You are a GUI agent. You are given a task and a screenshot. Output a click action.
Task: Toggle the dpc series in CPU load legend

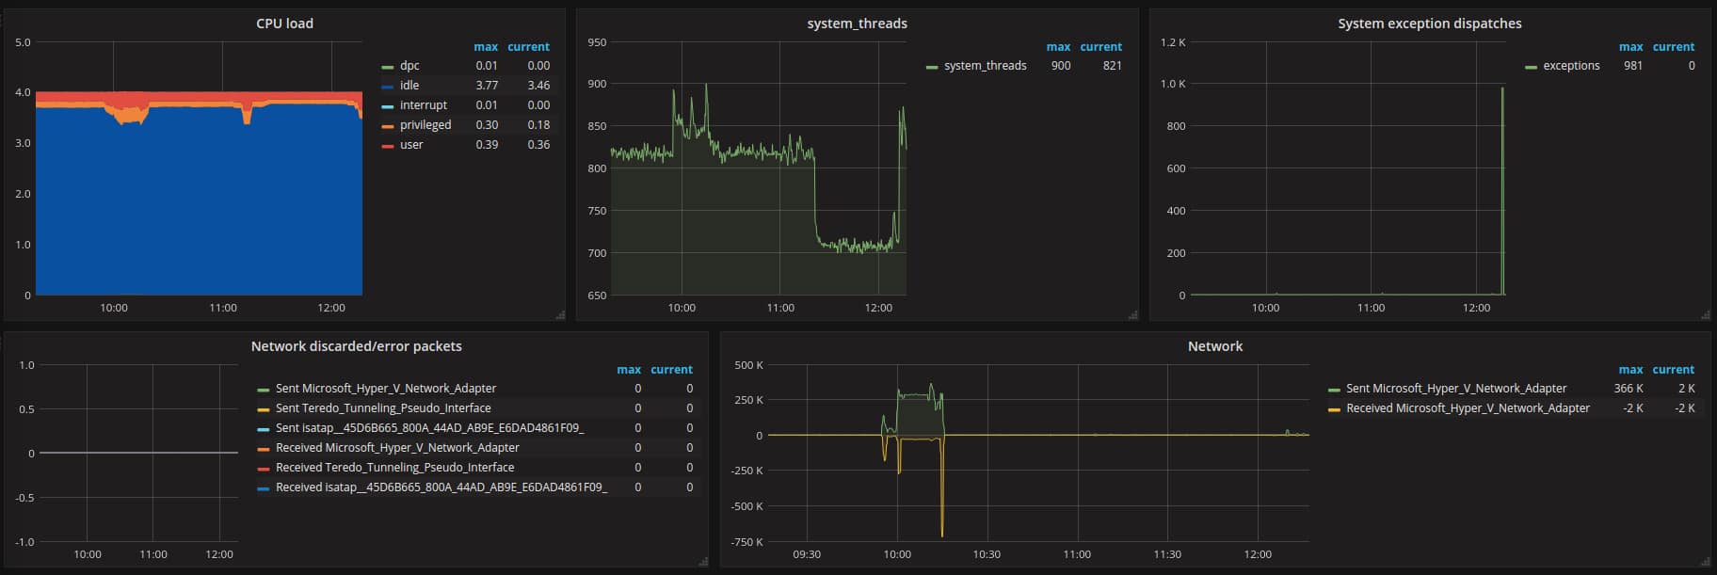point(409,66)
